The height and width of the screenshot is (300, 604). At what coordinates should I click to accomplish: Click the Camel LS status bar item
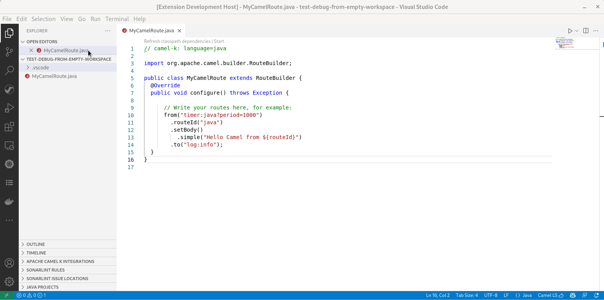point(550,295)
